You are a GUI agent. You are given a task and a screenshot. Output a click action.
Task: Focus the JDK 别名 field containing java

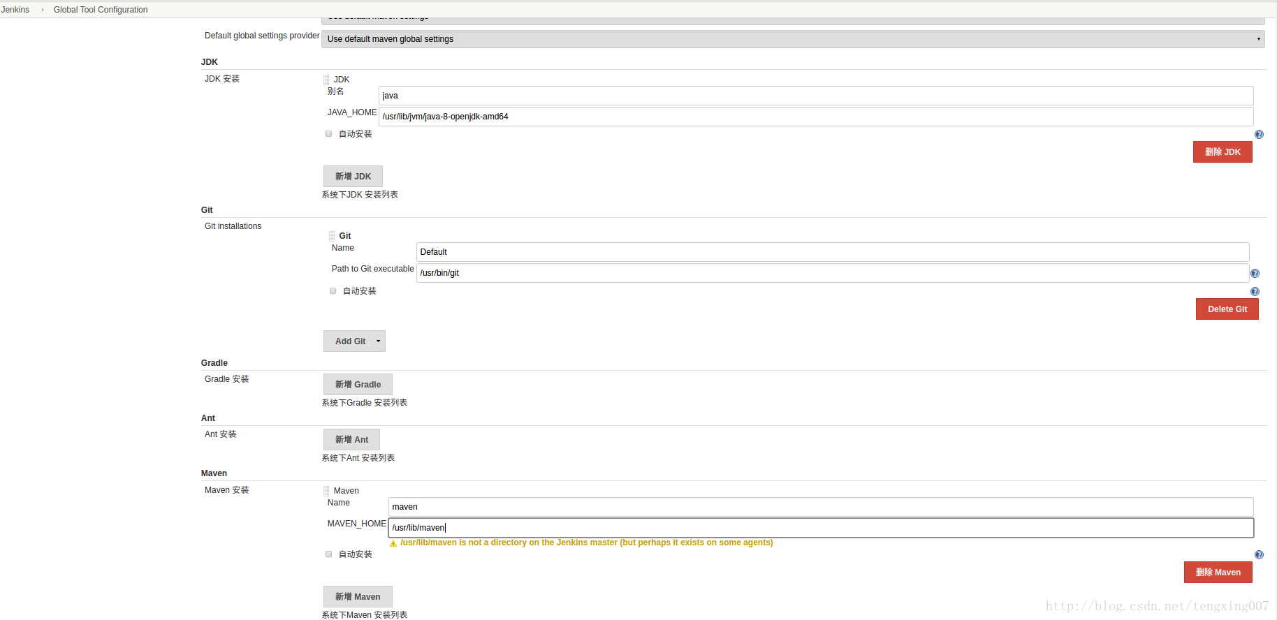[816, 96]
